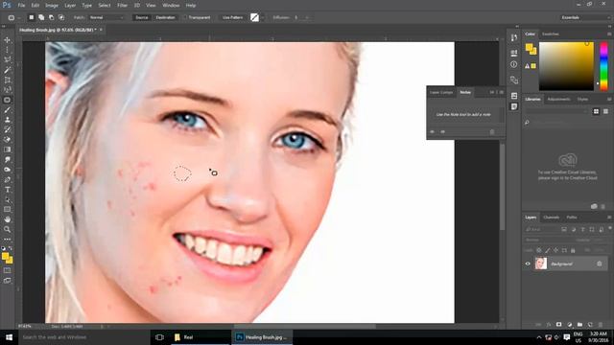The image size is (614, 345).
Task: Click the Create new adjustment layer icon
Action: point(569,325)
